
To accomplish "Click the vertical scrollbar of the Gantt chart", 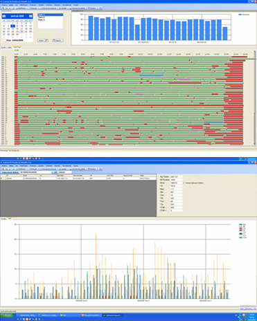I will coord(255,98).
